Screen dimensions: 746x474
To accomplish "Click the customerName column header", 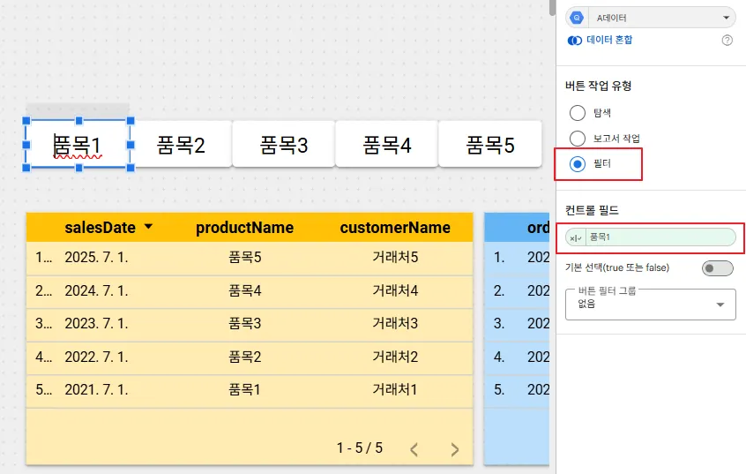I will tap(395, 228).
